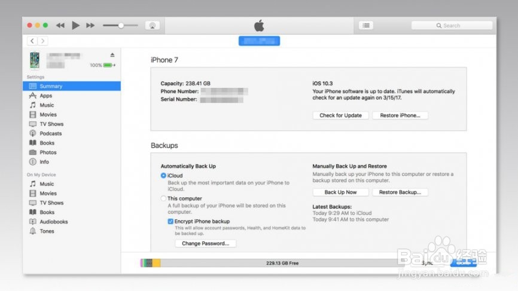The height and width of the screenshot is (291, 518).
Task: Click the Back Up Now button
Action: pyautogui.click(x=340, y=192)
